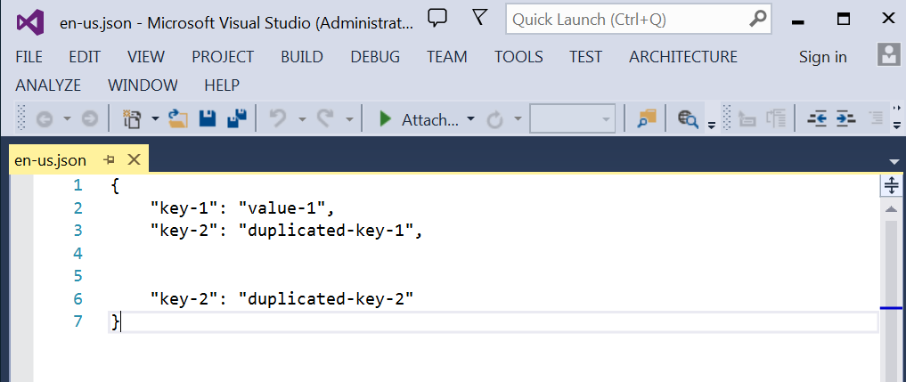Click the vertical scrollbar up arrow
Viewport: 906px width, 382px height.
click(x=892, y=208)
